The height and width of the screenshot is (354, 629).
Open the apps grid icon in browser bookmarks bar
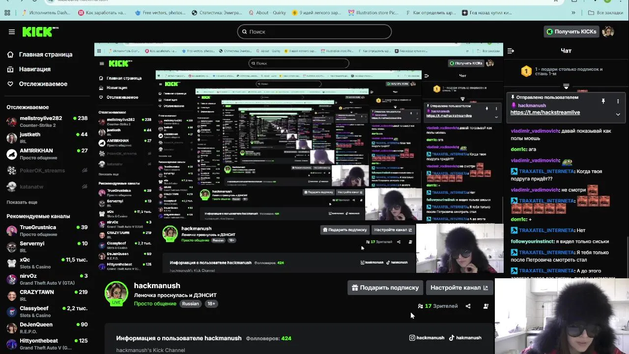(x=7, y=13)
